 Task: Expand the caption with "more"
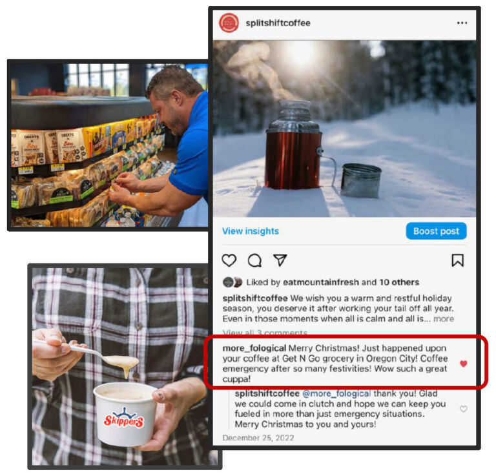pos(444,319)
